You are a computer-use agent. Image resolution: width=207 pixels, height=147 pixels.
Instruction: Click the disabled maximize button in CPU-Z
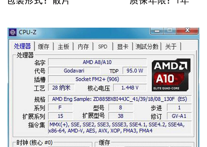[170, 31]
